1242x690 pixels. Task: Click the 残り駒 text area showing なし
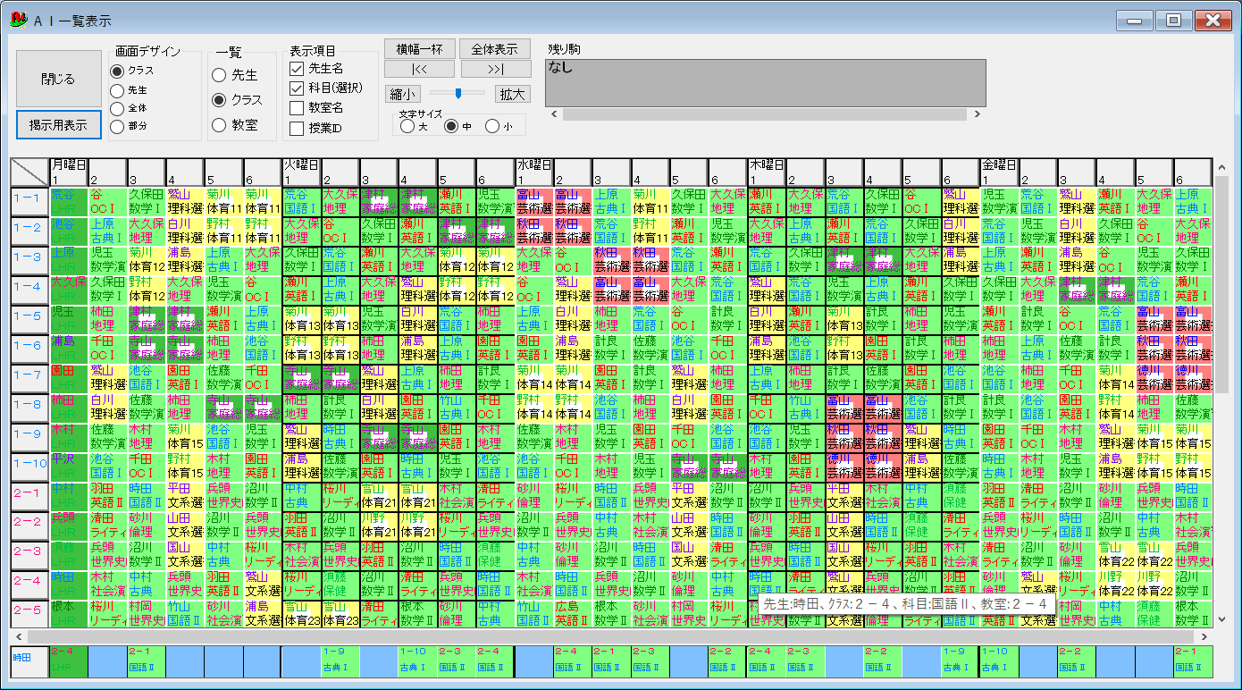[766, 83]
